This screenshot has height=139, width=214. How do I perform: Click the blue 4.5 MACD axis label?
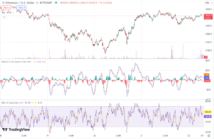click(207, 78)
